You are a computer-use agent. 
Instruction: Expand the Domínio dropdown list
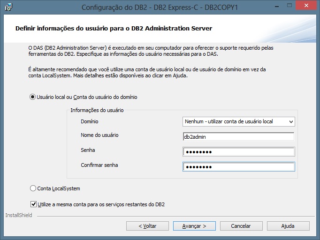(291, 122)
